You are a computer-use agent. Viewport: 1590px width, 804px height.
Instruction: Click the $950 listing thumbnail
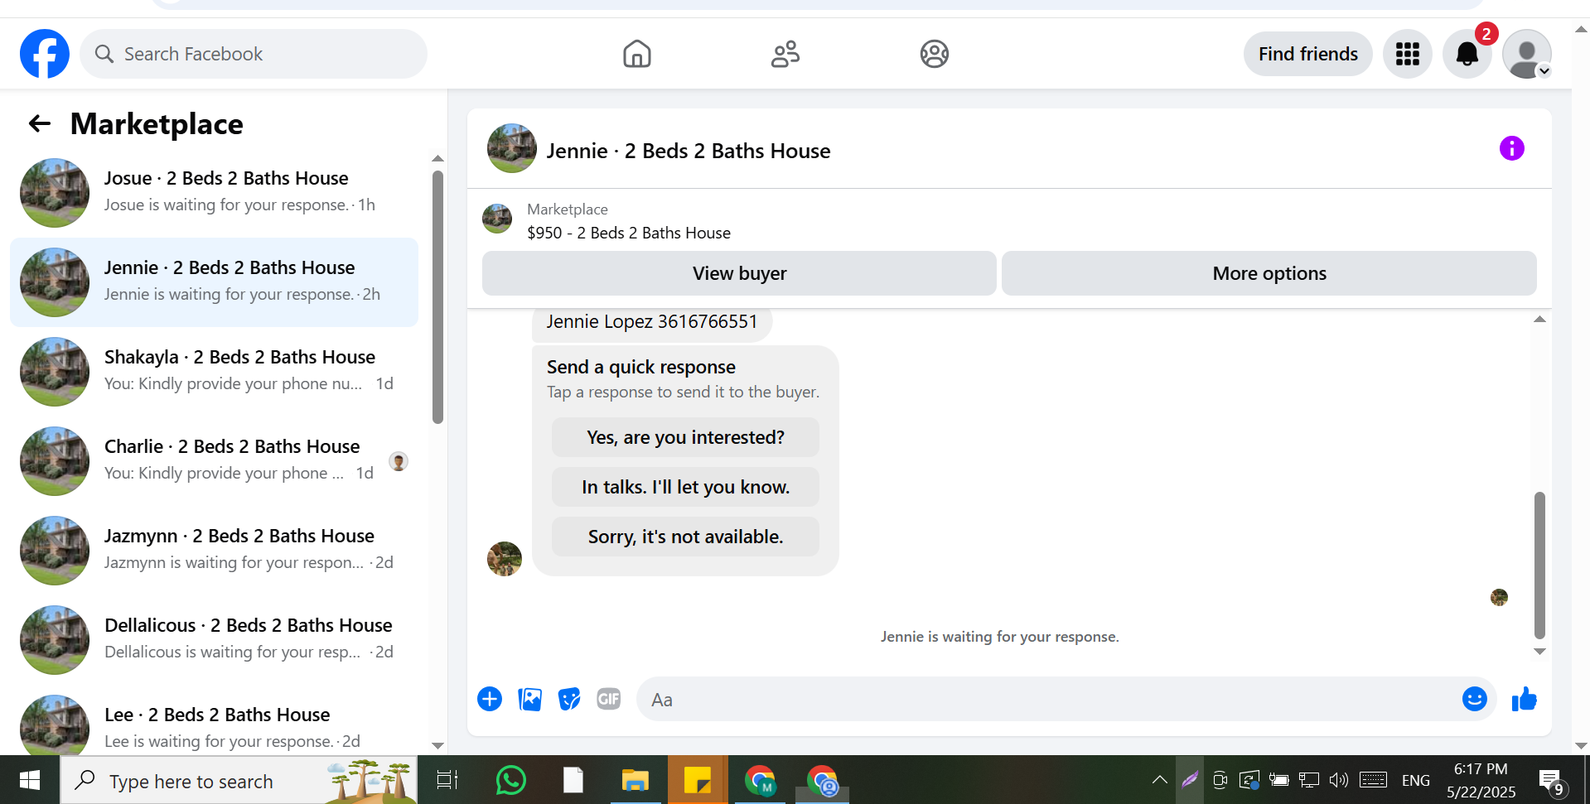tap(497, 219)
